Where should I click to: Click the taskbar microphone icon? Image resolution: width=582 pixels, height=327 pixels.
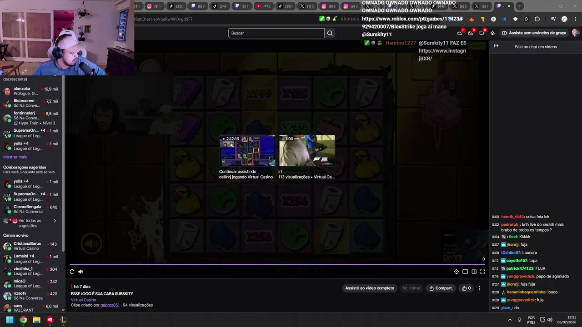519,320
